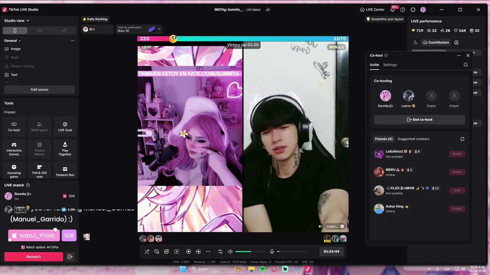
Task: Join ELEE AMOR's live
Action: 457,190
